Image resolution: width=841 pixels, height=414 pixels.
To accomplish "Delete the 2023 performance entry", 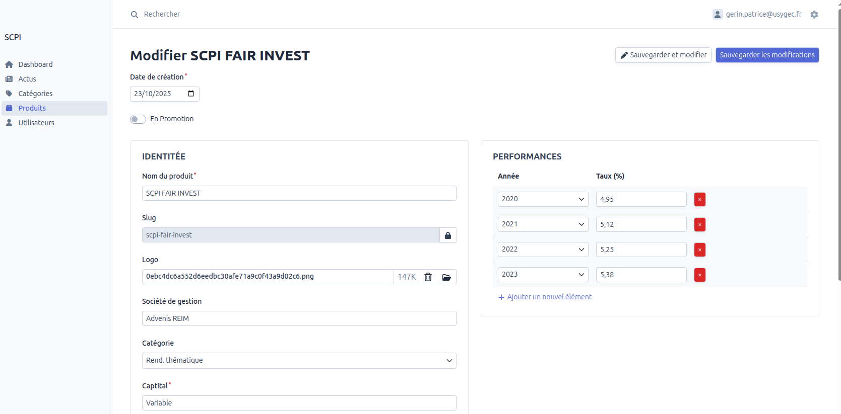I will click(699, 275).
